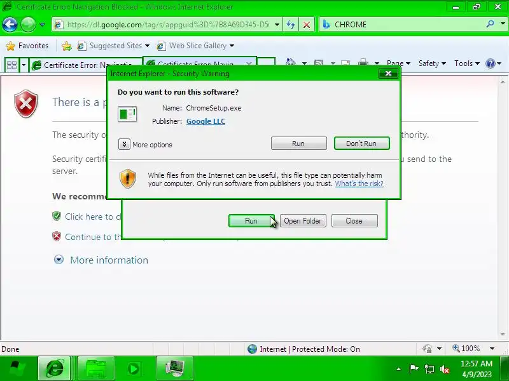Go back with the Back arrow button

coord(10,24)
